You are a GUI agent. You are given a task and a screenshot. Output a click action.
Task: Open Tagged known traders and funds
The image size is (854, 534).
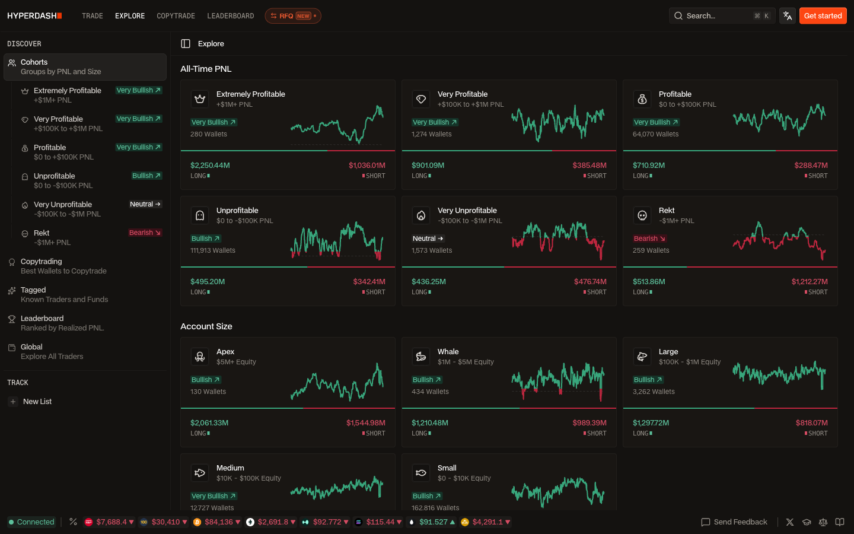coord(85,295)
